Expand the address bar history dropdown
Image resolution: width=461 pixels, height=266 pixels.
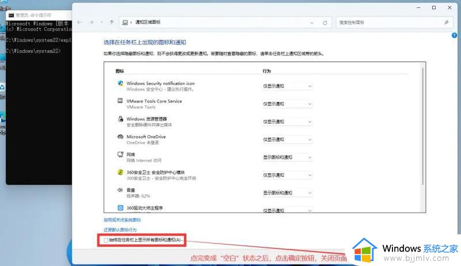coord(312,22)
